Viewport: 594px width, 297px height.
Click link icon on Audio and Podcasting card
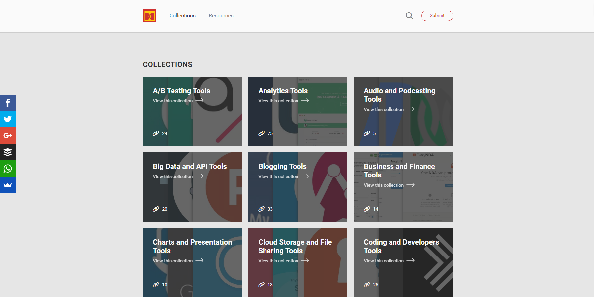[x=367, y=133]
